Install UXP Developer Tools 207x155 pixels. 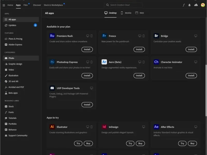pos(87,105)
